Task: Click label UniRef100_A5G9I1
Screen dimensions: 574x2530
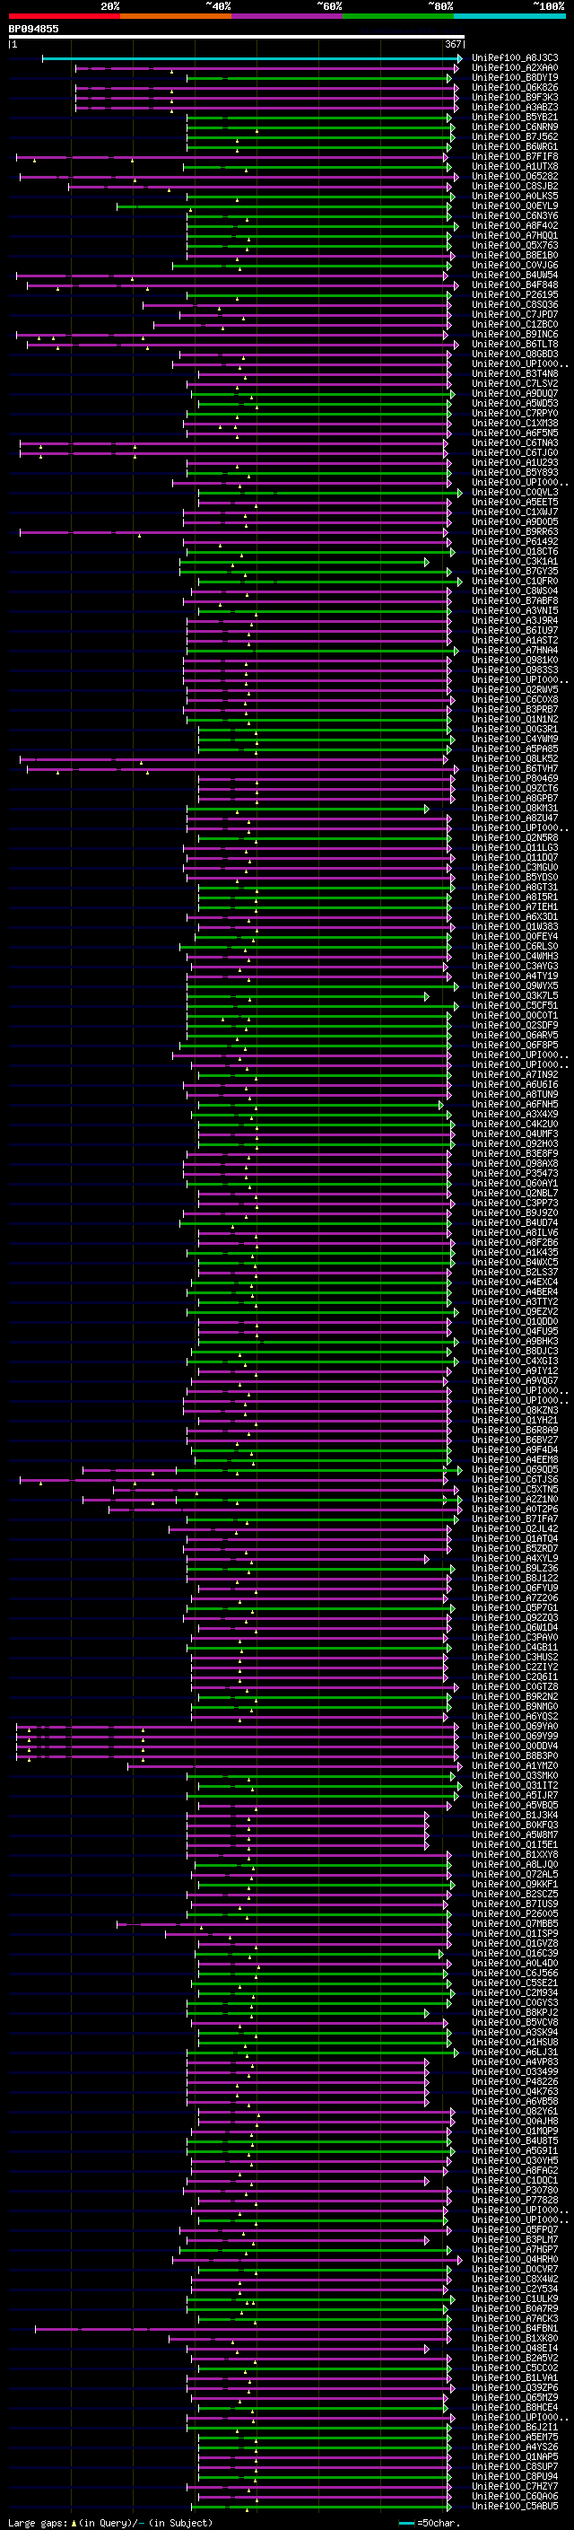Action: pyautogui.click(x=515, y=2151)
